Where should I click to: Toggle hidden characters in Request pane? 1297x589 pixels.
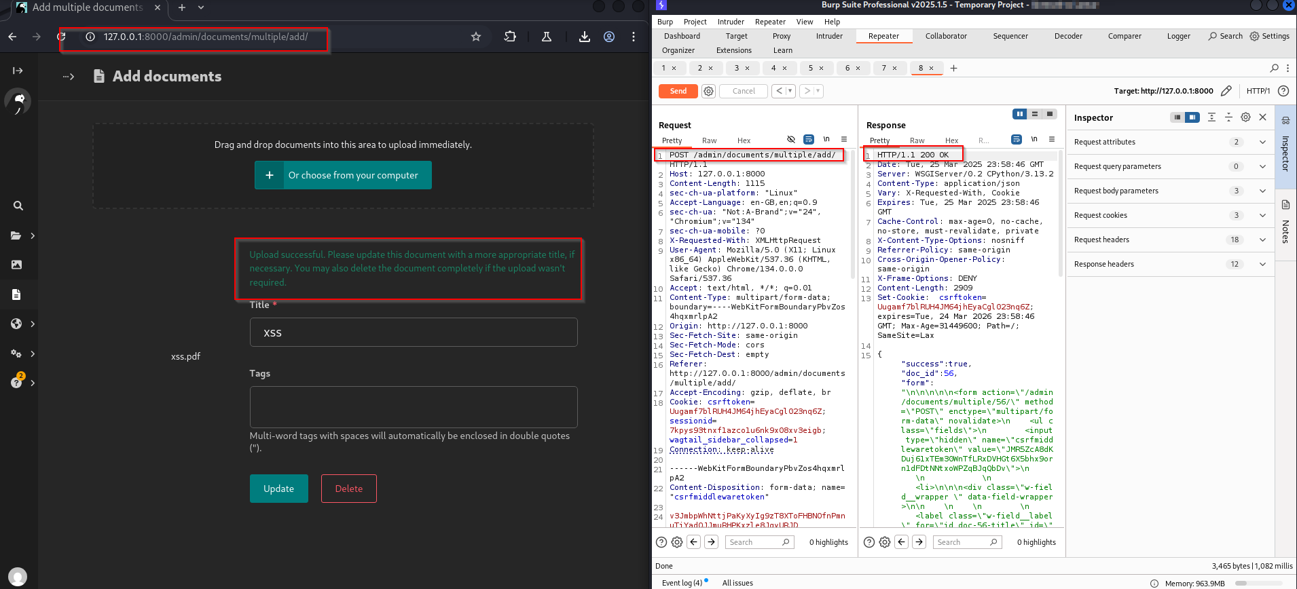(791, 139)
